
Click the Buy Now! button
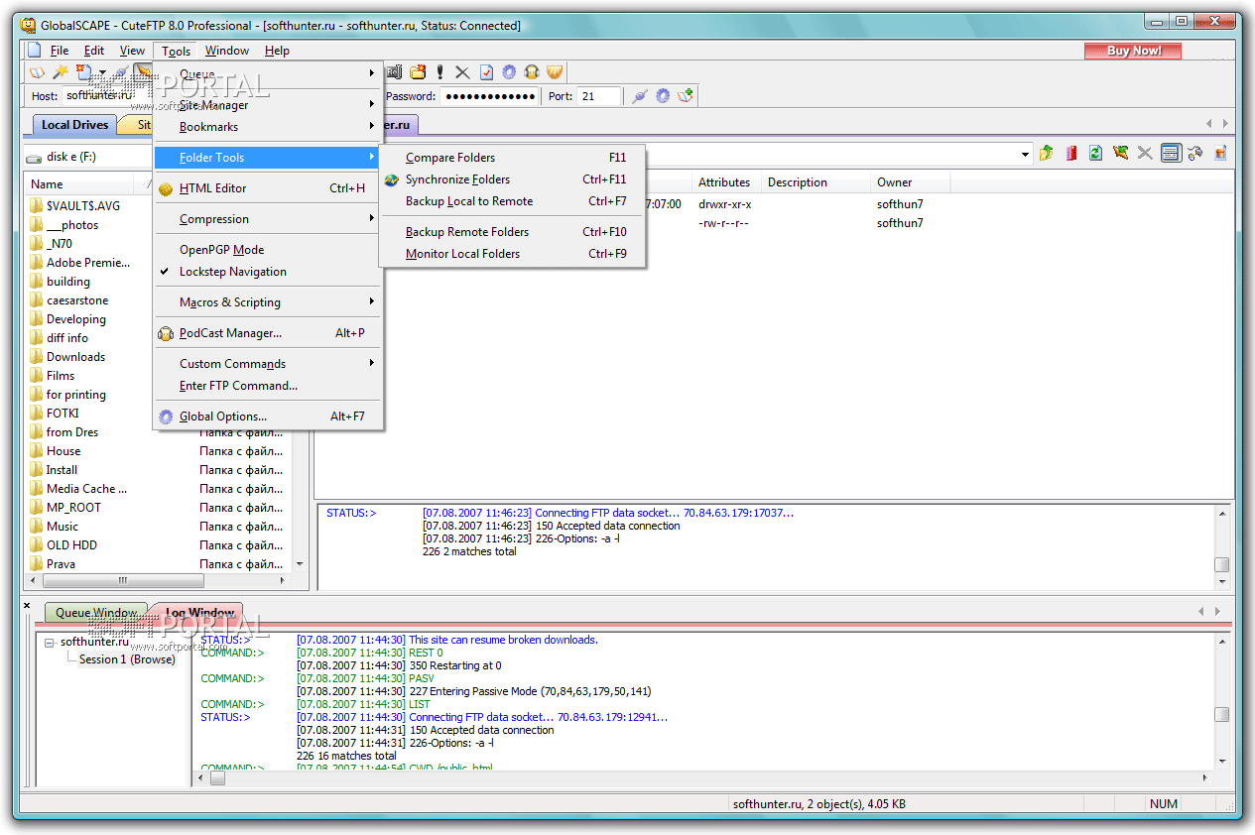coord(1133,51)
